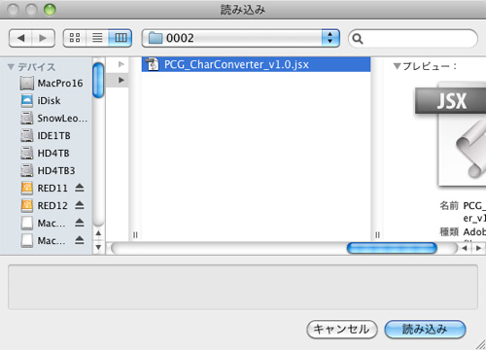This screenshot has height=350, width=486.
Task: Eject the RED11 volume
Action: [80, 188]
